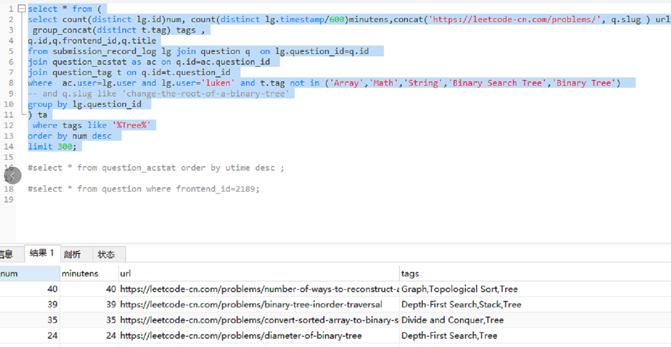This screenshot has width=671, height=347.
Task: Click the commented frontend_id=2189 query line
Action: [143, 189]
